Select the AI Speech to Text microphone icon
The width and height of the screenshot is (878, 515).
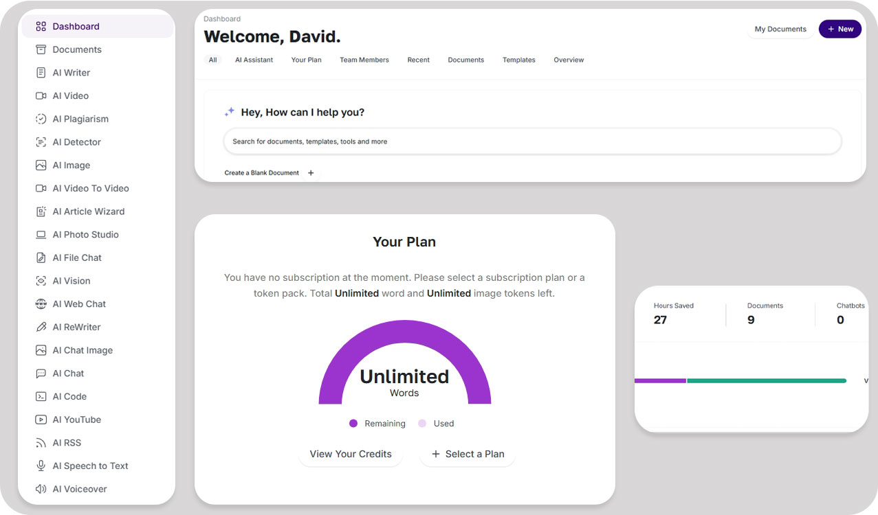[41, 466]
